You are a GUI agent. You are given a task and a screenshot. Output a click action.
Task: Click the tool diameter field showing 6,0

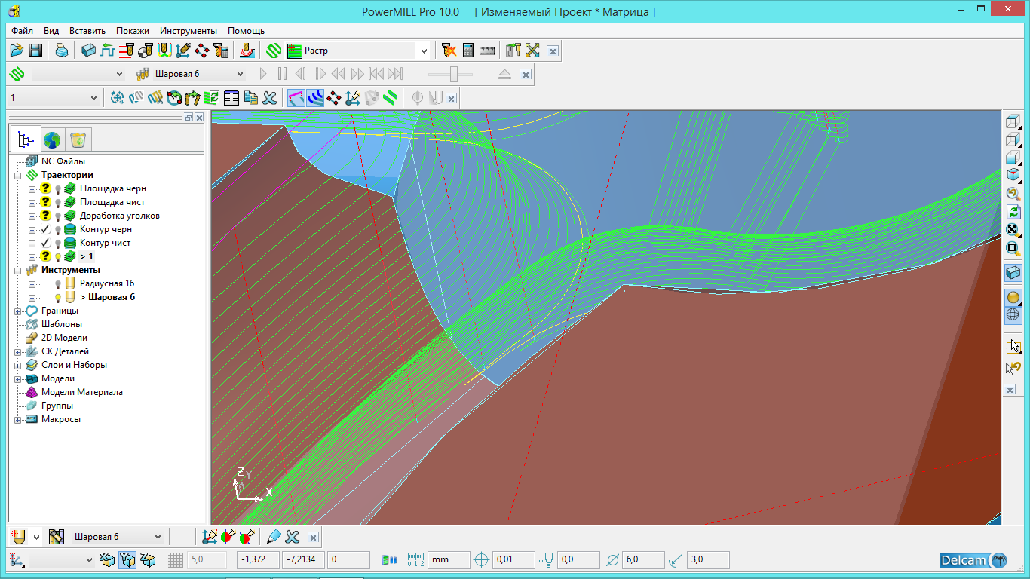(643, 560)
